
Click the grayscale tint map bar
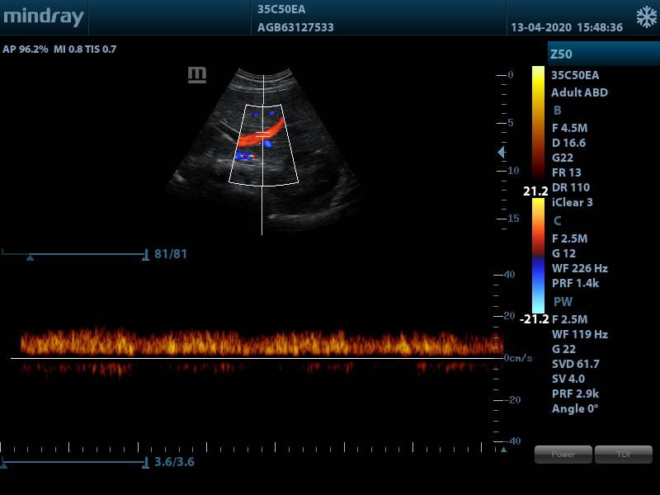[x=538, y=124]
